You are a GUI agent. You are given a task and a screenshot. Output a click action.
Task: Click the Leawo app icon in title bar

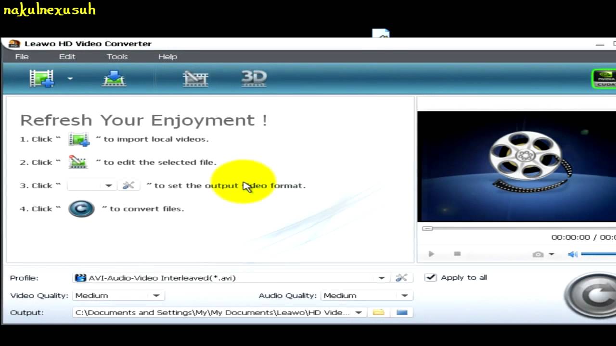[14, 44]
